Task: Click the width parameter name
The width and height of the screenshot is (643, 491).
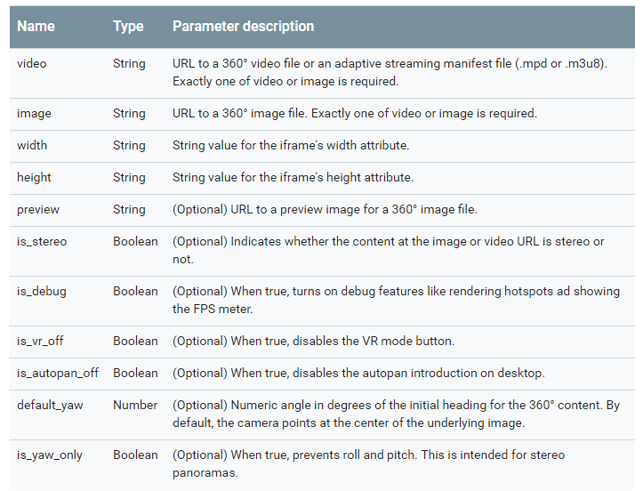Action: [32, 146]
